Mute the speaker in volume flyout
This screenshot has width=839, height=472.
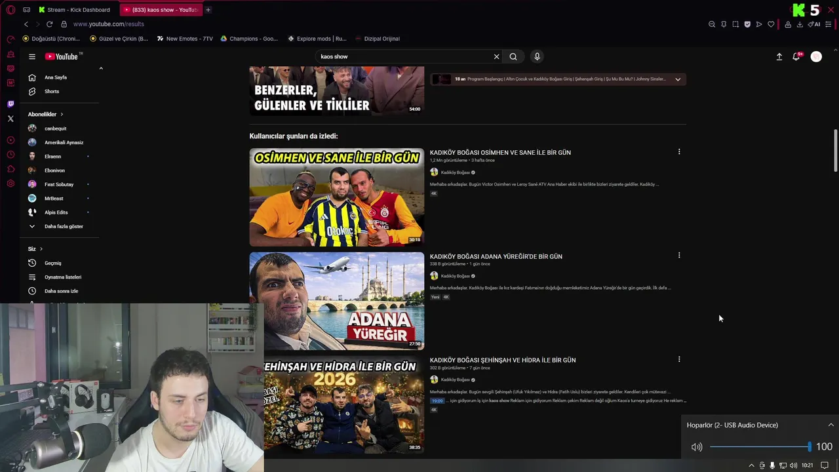[x=697, y=447]
